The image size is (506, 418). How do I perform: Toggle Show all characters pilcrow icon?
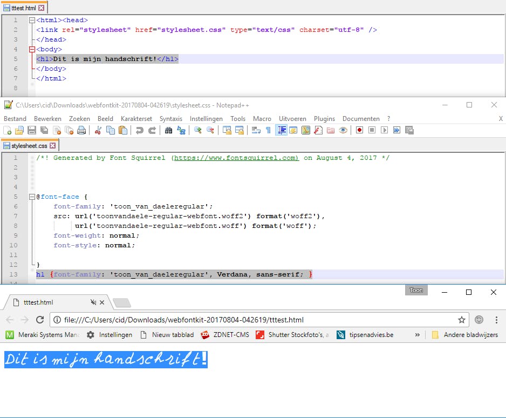click(268, 130)
